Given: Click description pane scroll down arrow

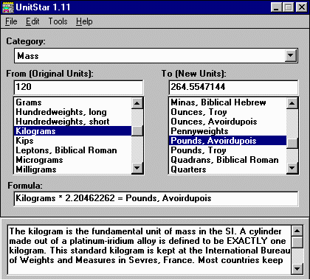Looking at the screenshot, I should pyautogui.click(x=297, y=268).
